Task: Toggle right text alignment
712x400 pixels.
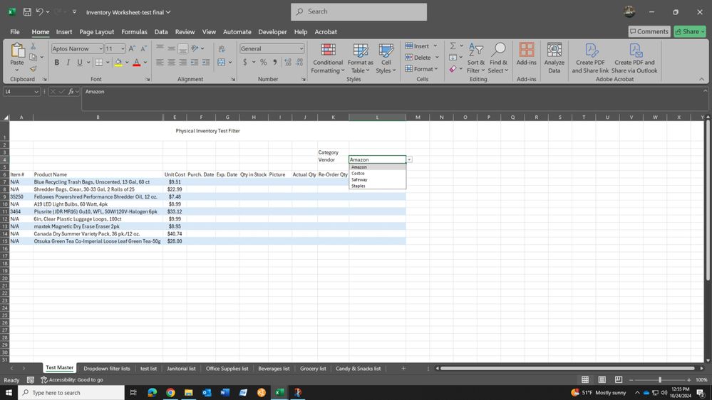Action: click(x=182, y=63)
